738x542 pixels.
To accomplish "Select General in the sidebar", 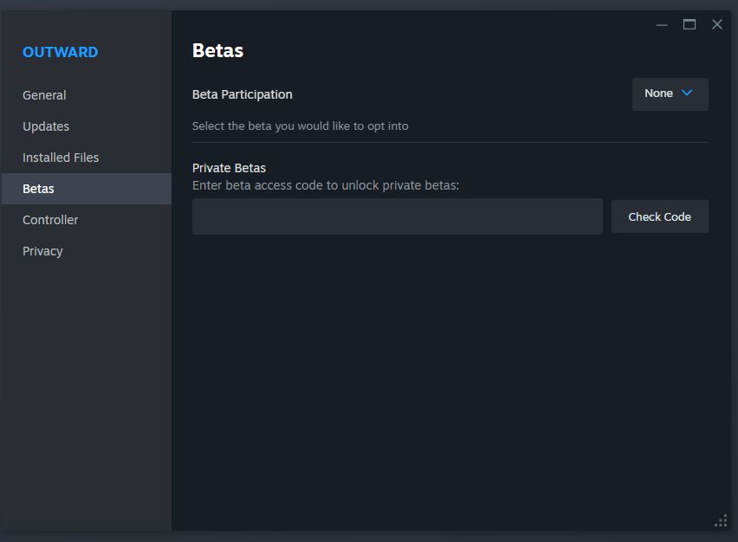I will click(44, 95).
